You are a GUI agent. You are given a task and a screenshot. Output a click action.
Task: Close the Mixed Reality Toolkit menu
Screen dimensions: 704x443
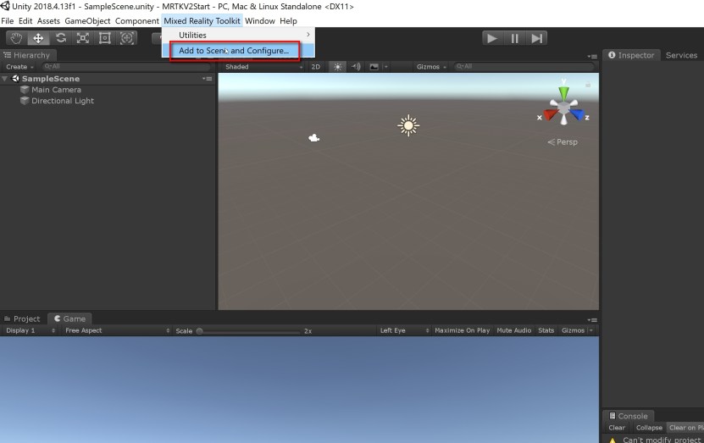point(202,20)
